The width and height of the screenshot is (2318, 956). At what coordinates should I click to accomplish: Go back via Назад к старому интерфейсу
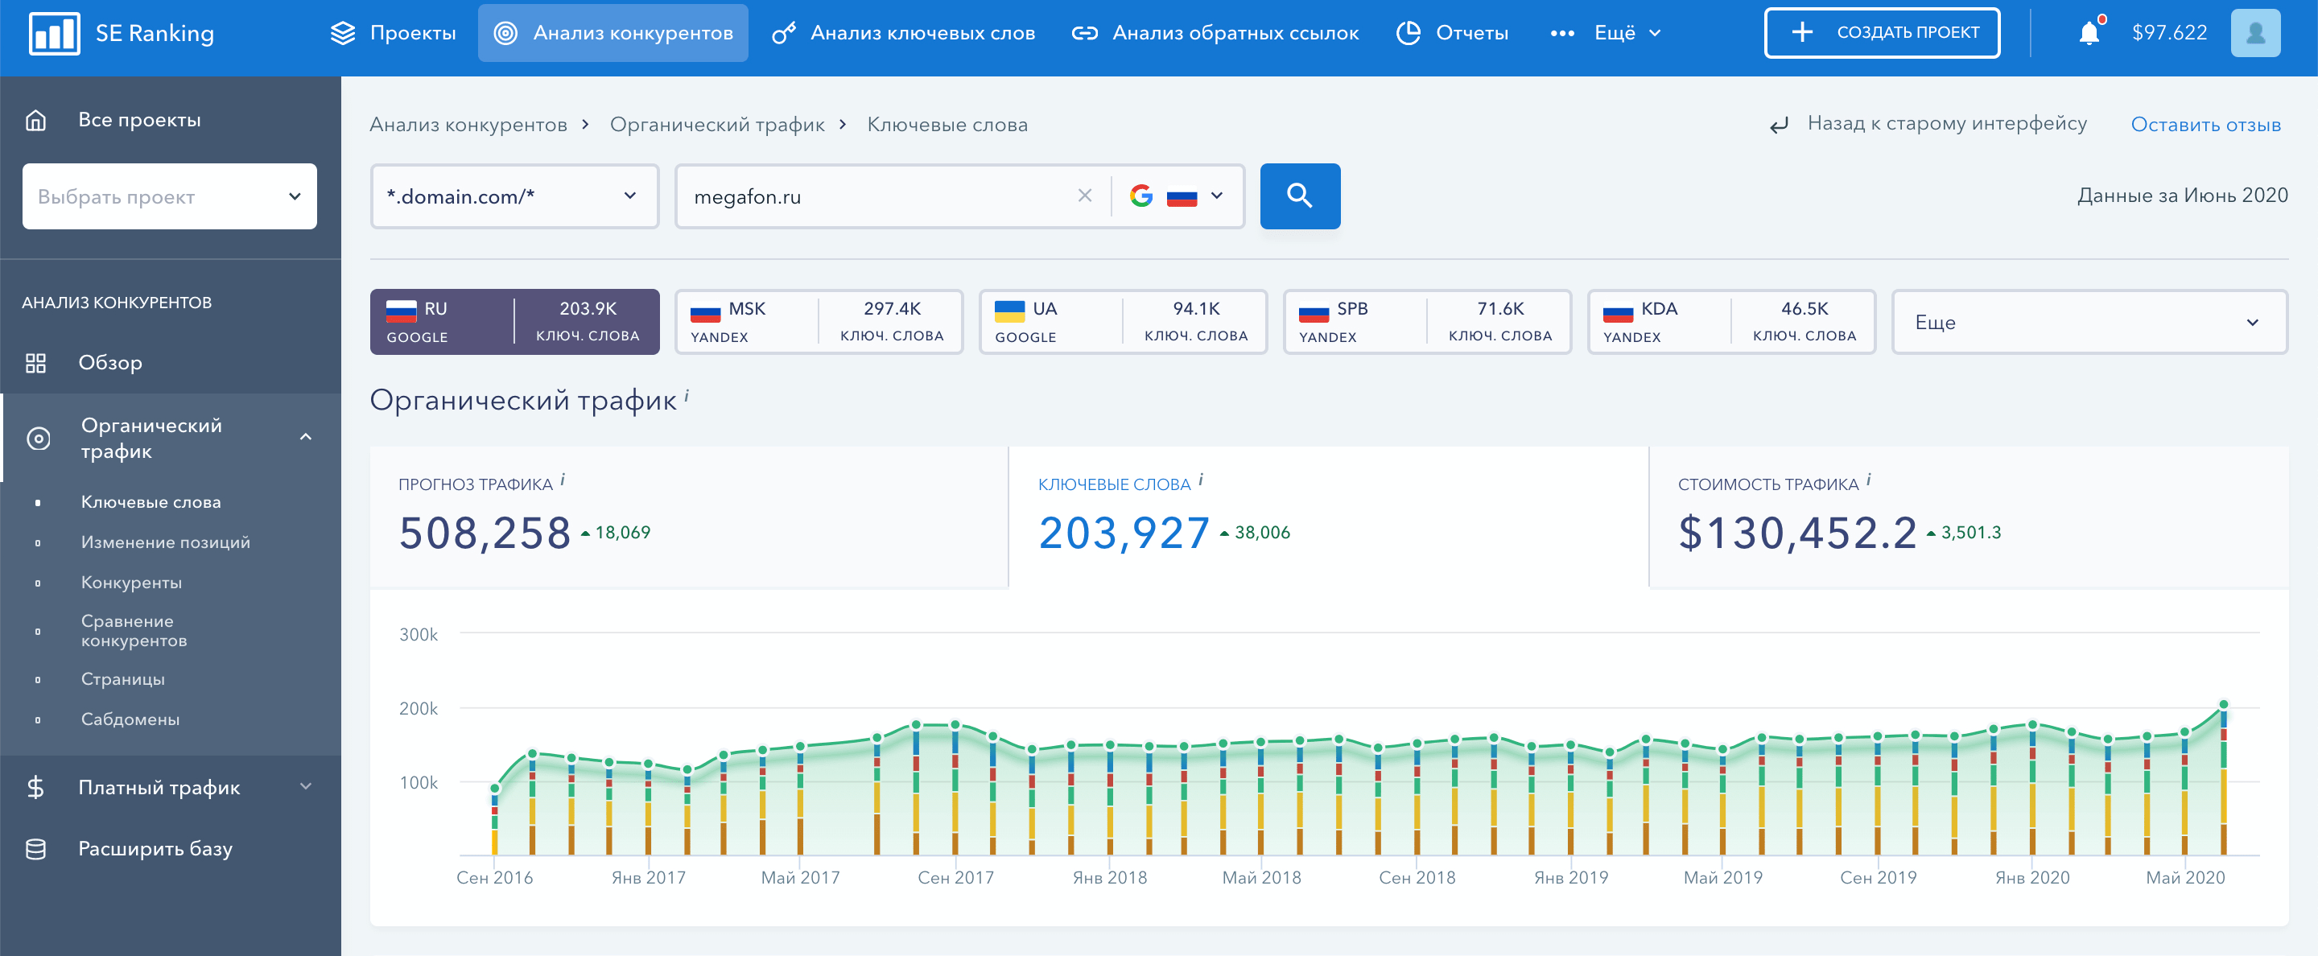(x=1946, y=124)
